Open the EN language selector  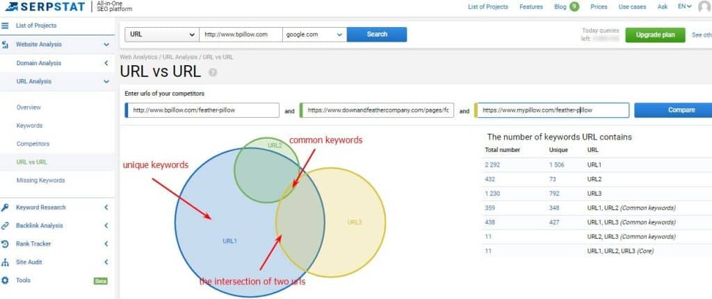pos(684,7)
